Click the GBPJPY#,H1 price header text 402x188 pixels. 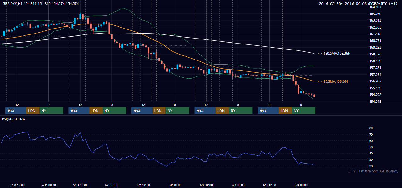click(41, 4)
